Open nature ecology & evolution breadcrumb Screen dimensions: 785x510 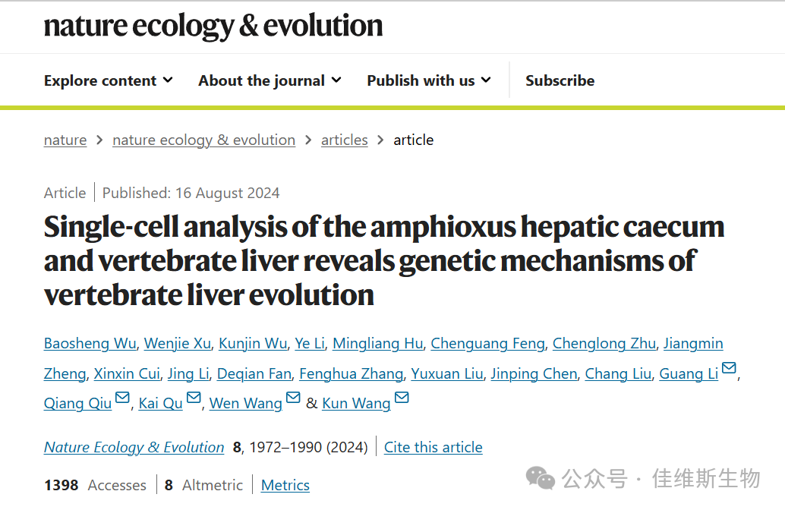pyautogui.click(x=203, y=140)
